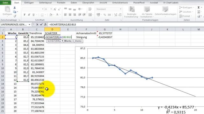Click into the formula bar text
Screen dimensions: 204x114
[x=62, y=25]
